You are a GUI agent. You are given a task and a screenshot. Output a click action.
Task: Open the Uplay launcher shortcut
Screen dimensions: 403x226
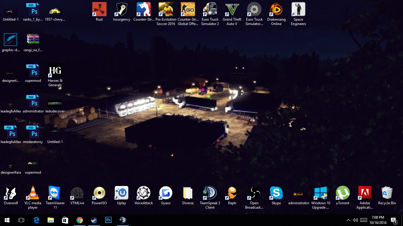point(122,193)
